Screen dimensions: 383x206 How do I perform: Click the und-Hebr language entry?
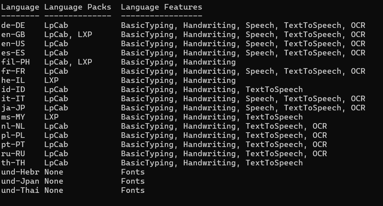tap(20, 172)
